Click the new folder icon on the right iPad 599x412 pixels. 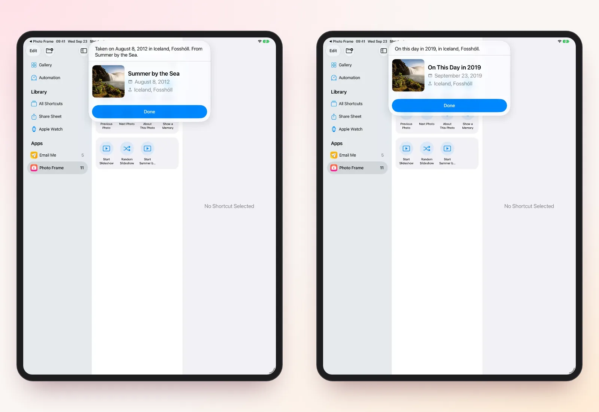point(349,51)
